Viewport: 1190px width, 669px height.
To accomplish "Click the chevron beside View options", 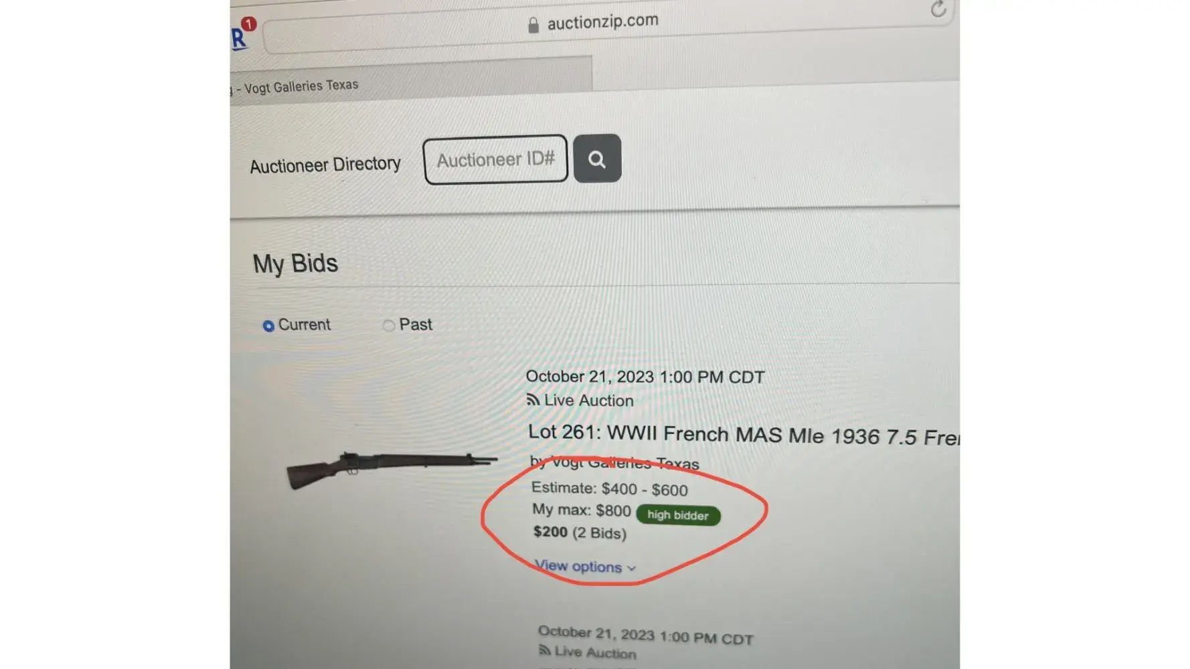I will tap(631, 569).
